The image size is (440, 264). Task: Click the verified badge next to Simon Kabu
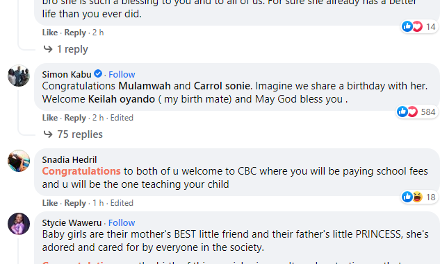98,74
